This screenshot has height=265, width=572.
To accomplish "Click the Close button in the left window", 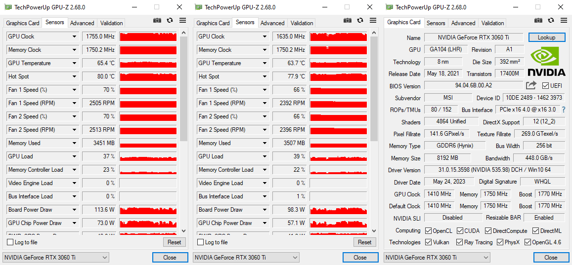I will pyautogui.click(x=169, y=258).
